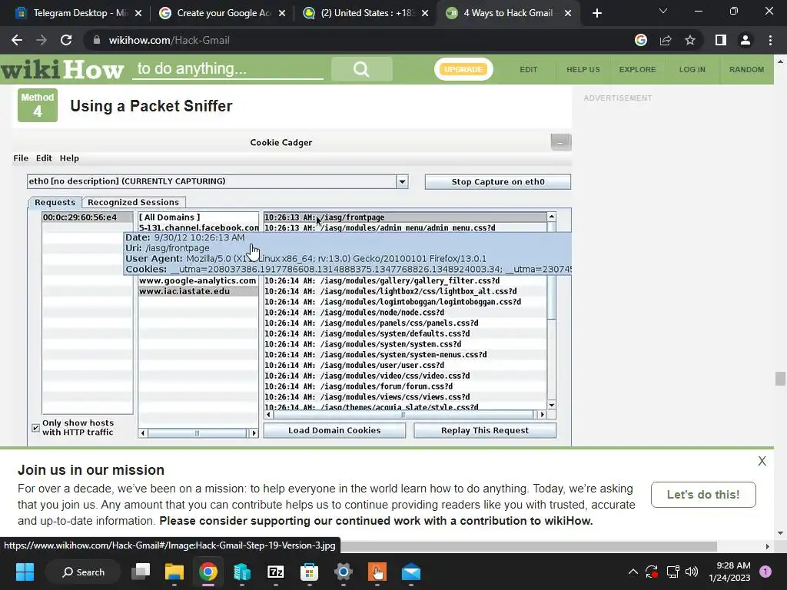Click the address bar URL
Screen dimensions: 787x590
click(169, 40)
